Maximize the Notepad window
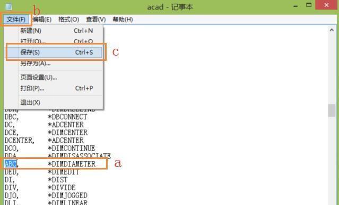This screenshot has width=339, height=205. coord(309,5)
